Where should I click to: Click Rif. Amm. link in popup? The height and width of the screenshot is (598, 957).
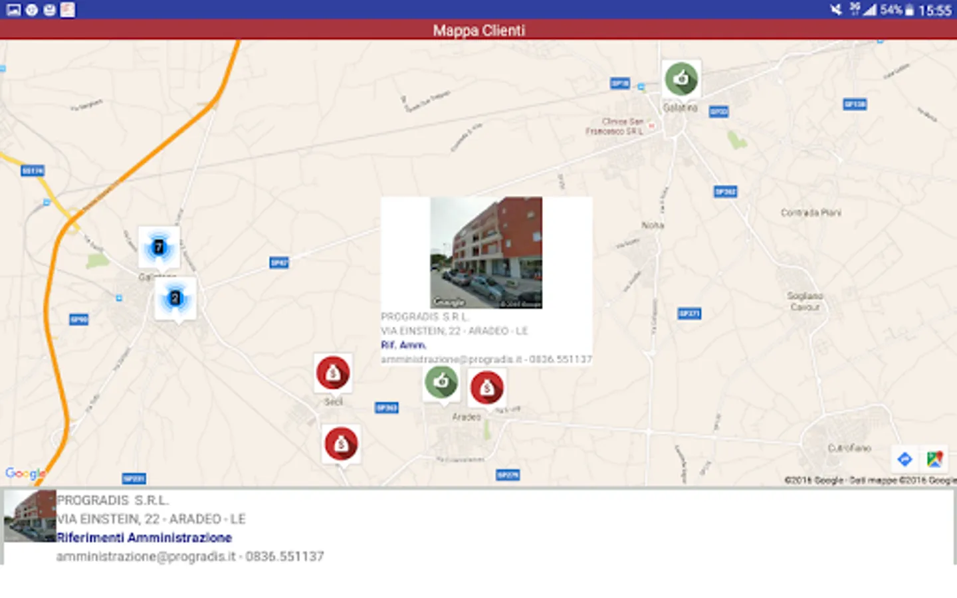(403, 345)
